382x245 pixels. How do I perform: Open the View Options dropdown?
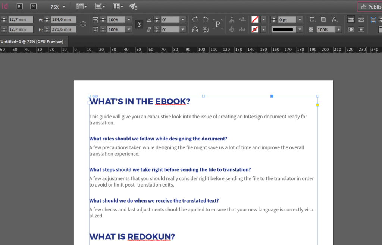point(82,7)
